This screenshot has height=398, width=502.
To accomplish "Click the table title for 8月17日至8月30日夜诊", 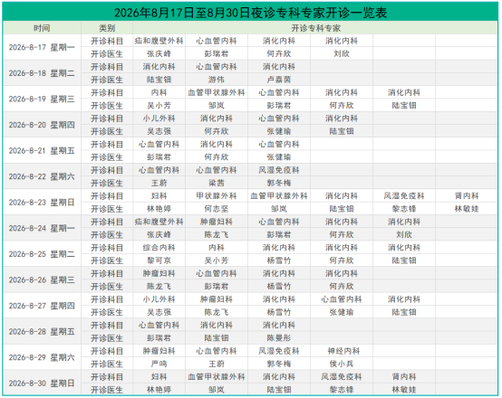I will tap(250, 13).
